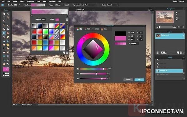Select the rectangular Marquee tool
The height and width of the screenshot is (117, 187).
(4, 17)
